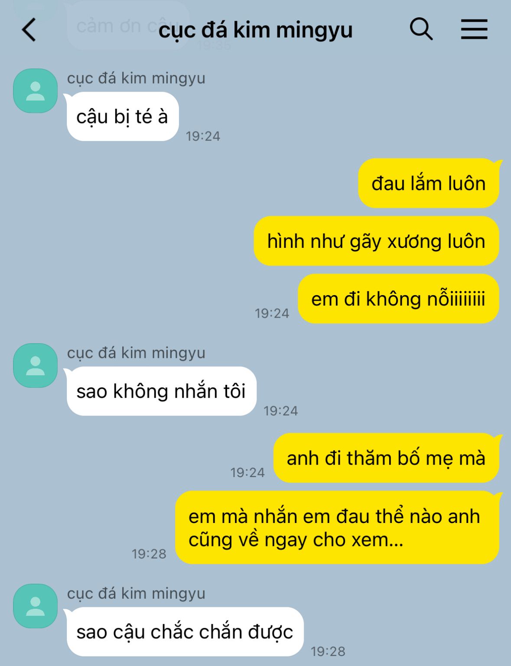Select the message "cậu bị té à"
The height and width of the screenshot is (666, 511).
pyautogui.click(x=123, y=117)
